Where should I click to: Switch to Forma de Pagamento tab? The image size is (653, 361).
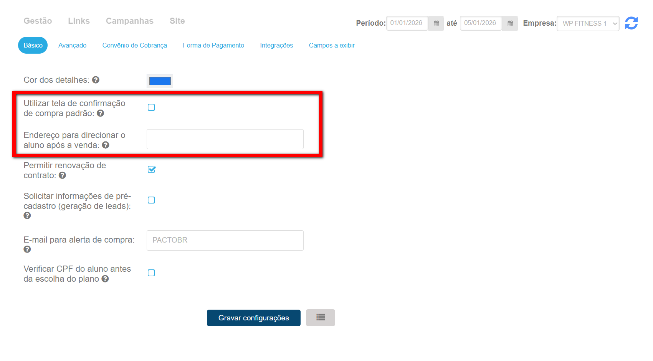213,45
